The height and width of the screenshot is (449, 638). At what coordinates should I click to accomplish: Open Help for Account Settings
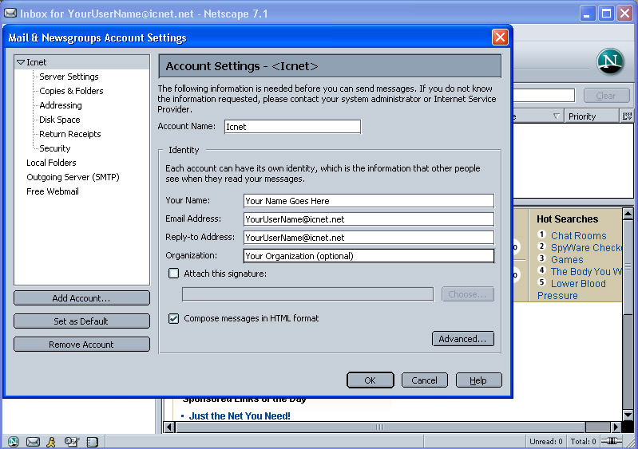point(478,380)
